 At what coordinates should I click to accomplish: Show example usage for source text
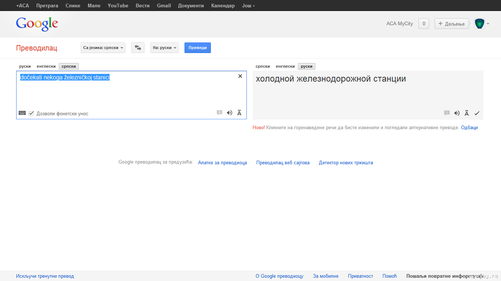tap(219, 113)
